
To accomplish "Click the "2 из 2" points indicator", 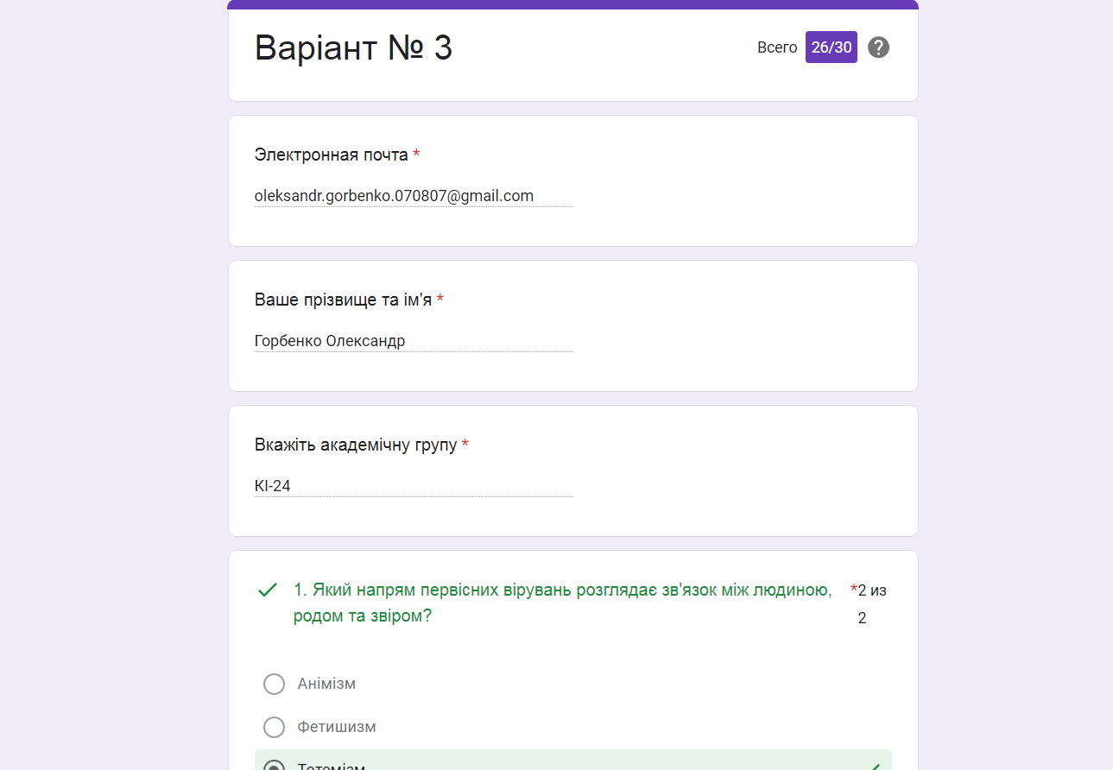I will point(870,603).
